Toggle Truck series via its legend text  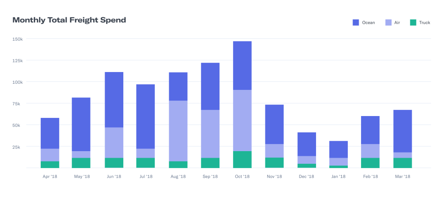(x=424, y=22)
